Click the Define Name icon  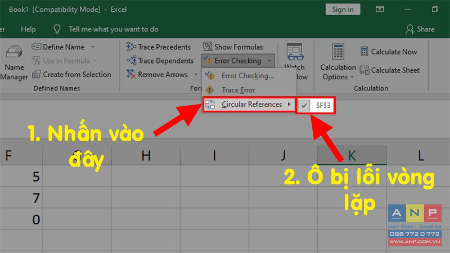pos(36,47)
